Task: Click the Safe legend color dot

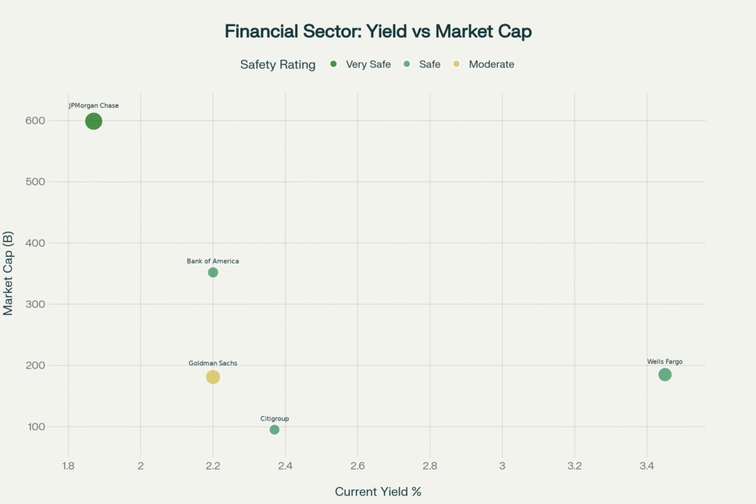Action: coord(407,64)
